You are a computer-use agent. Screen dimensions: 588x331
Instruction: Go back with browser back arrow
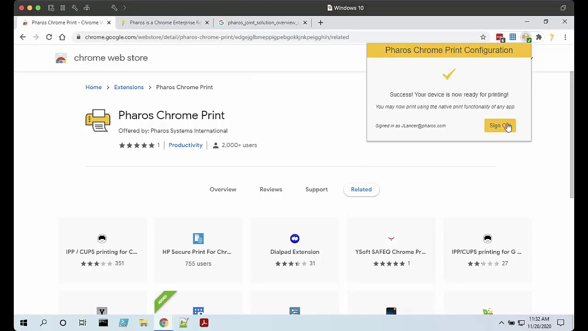pyautogui.click(x=23, y=37)
